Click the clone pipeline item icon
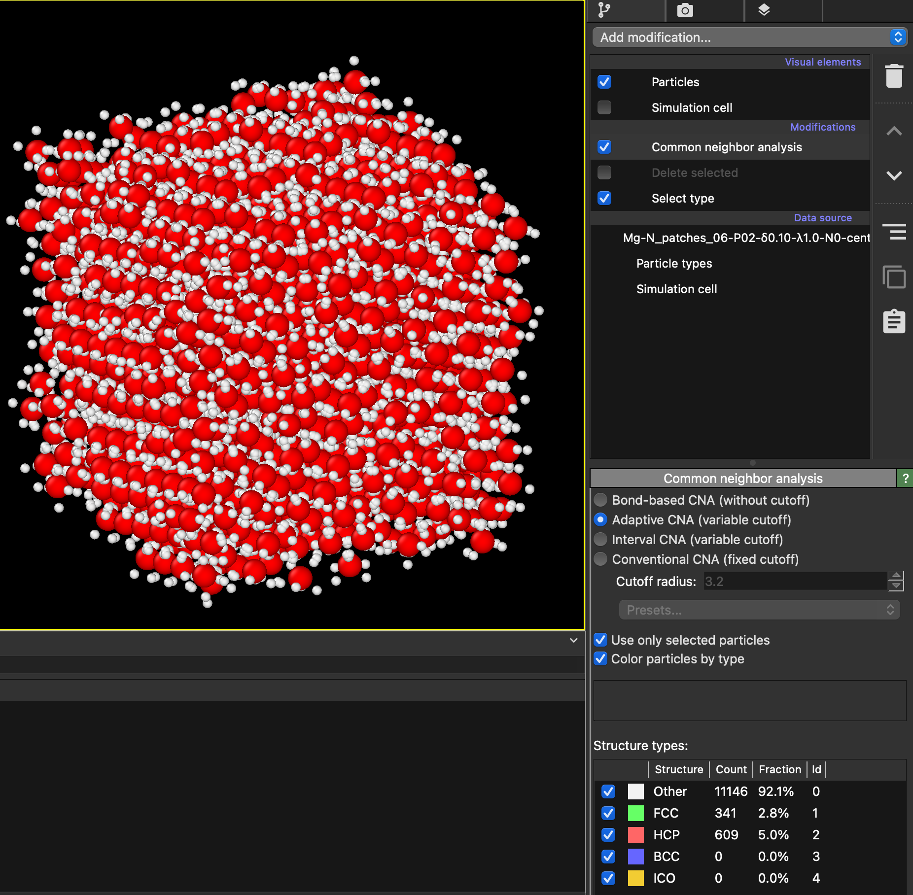This screenshot has height=895, width=913. pos(894,277)
